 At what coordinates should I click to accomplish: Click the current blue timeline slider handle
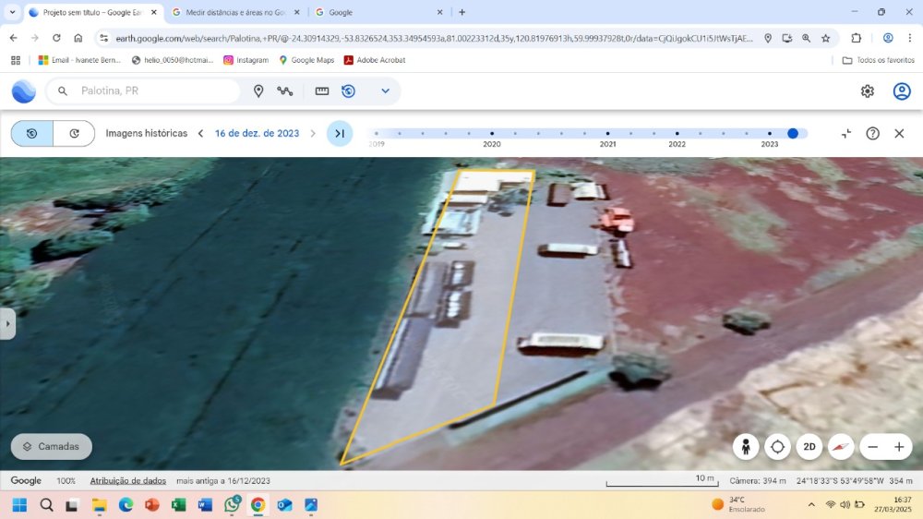[793, 134]
